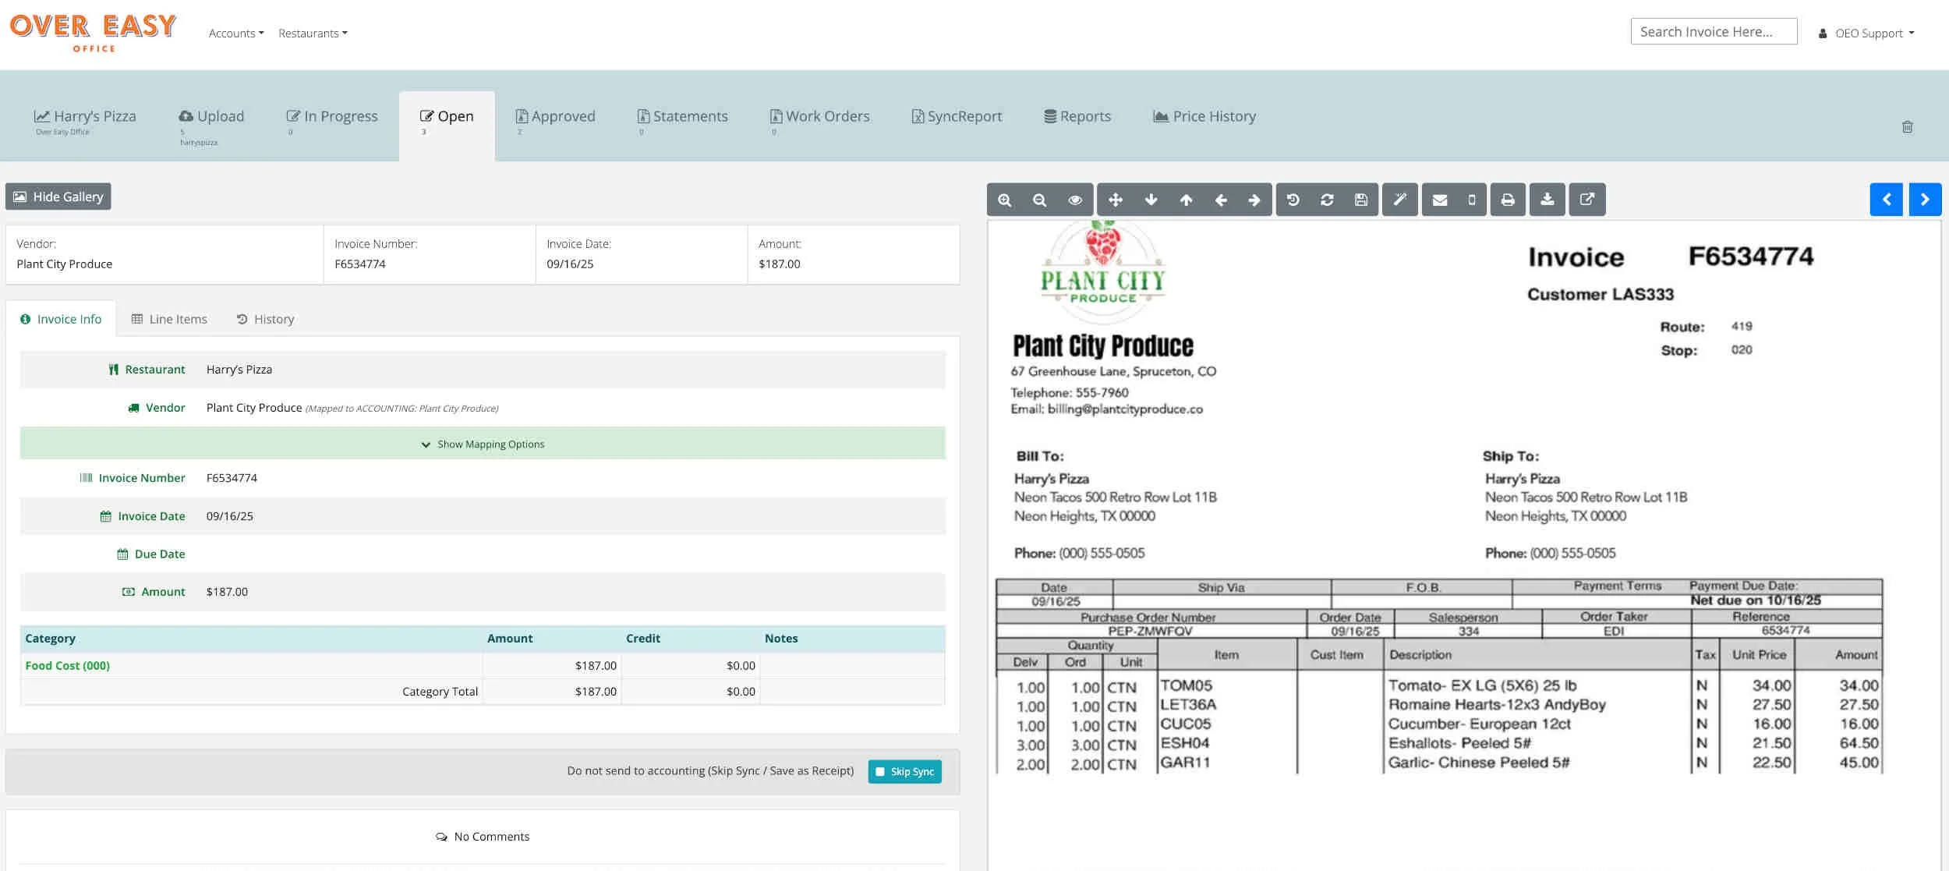Toggle the eye visibility icon in viewer toolbar

(x=1074, y=200)
